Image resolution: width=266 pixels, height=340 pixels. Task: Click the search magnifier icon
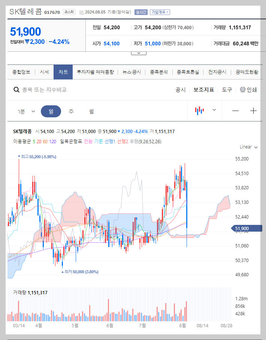[16, 90]
